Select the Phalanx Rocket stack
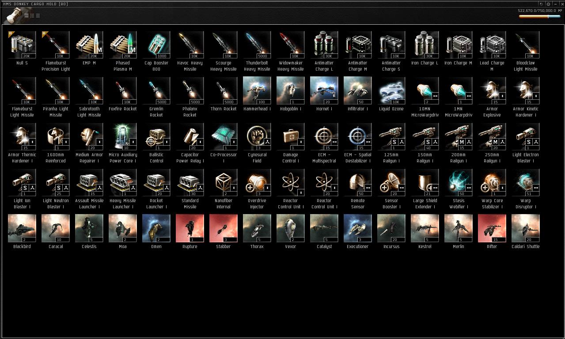The height and width of the screenshot is (339, 565). tap(190, 90)
